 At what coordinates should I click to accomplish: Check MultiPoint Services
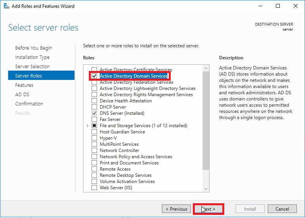pyautogui.click(x=94, y=144)
